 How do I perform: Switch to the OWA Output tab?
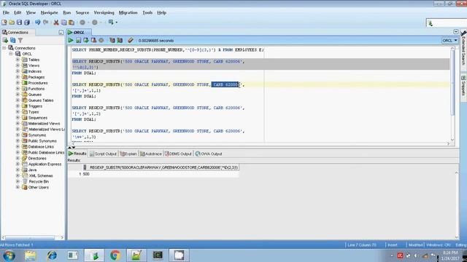click(209, 154)
